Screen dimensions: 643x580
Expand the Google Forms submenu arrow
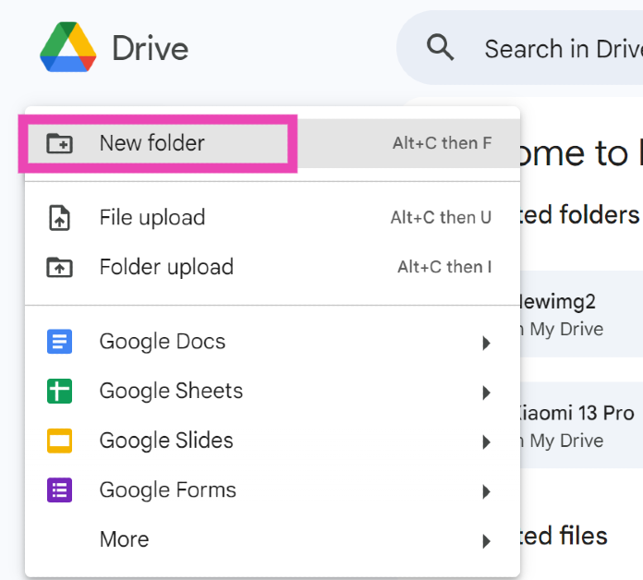pyautogui.click(x=486, y=491)
